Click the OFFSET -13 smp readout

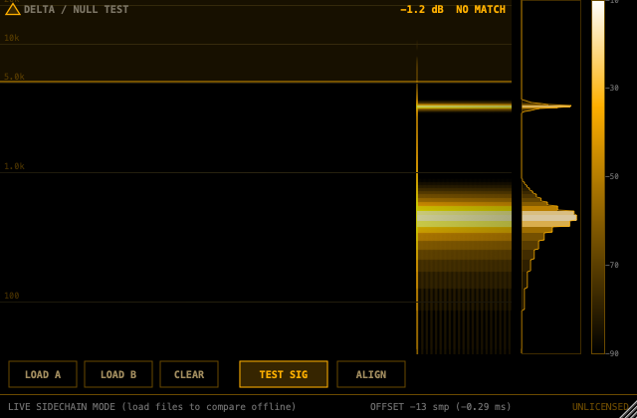[x=440, y=407]
